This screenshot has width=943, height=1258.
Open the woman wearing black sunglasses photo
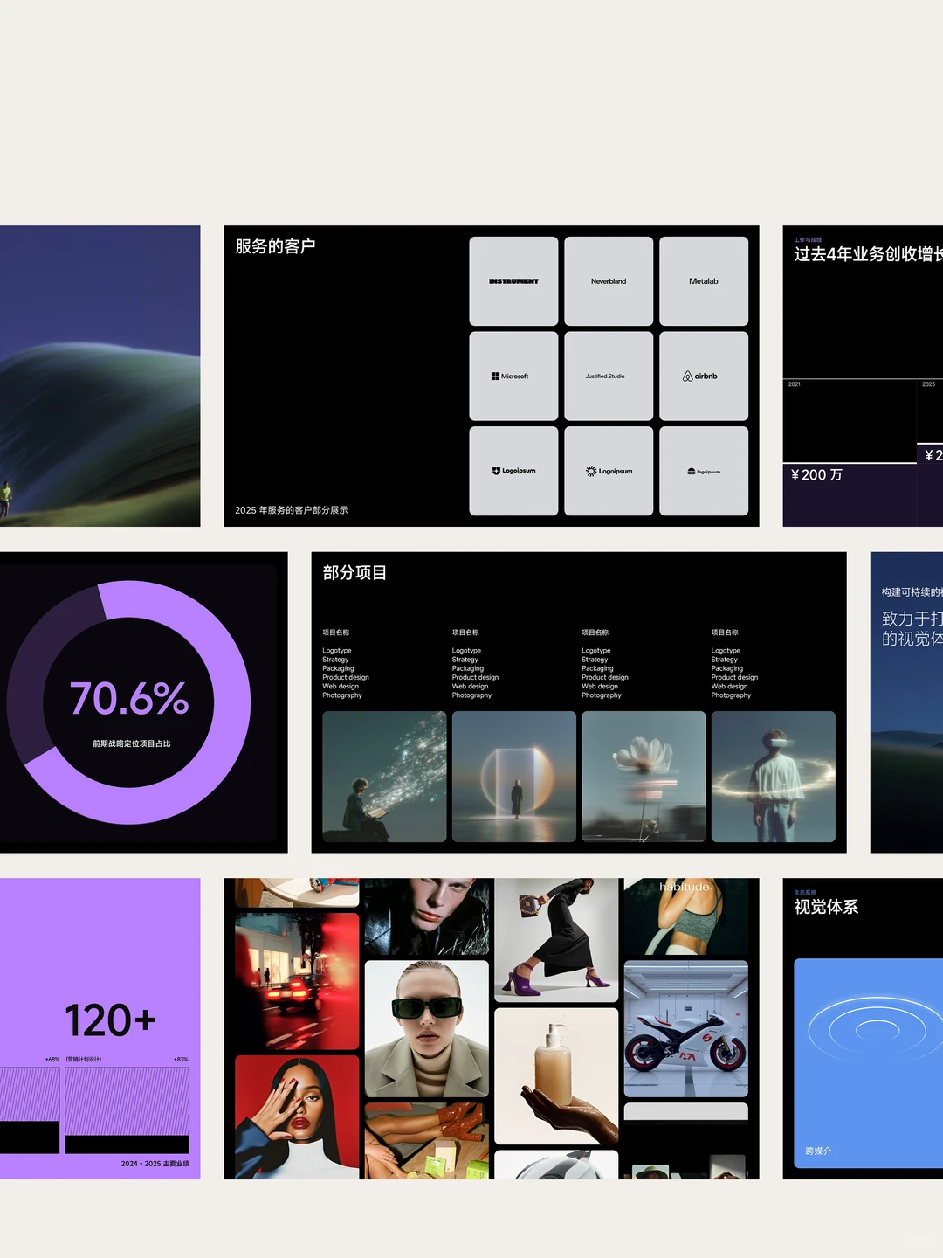(427, 1029)
